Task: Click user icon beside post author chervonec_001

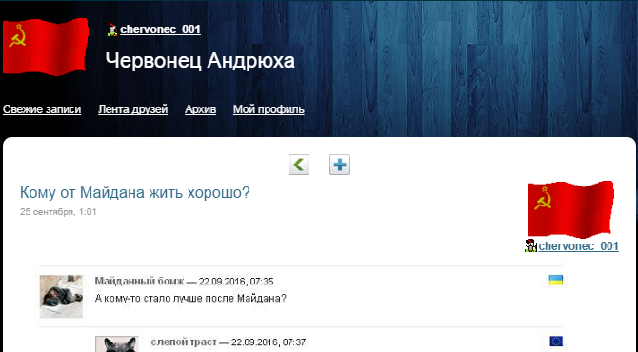Action: pyautogui.click(x=530, y=245)
